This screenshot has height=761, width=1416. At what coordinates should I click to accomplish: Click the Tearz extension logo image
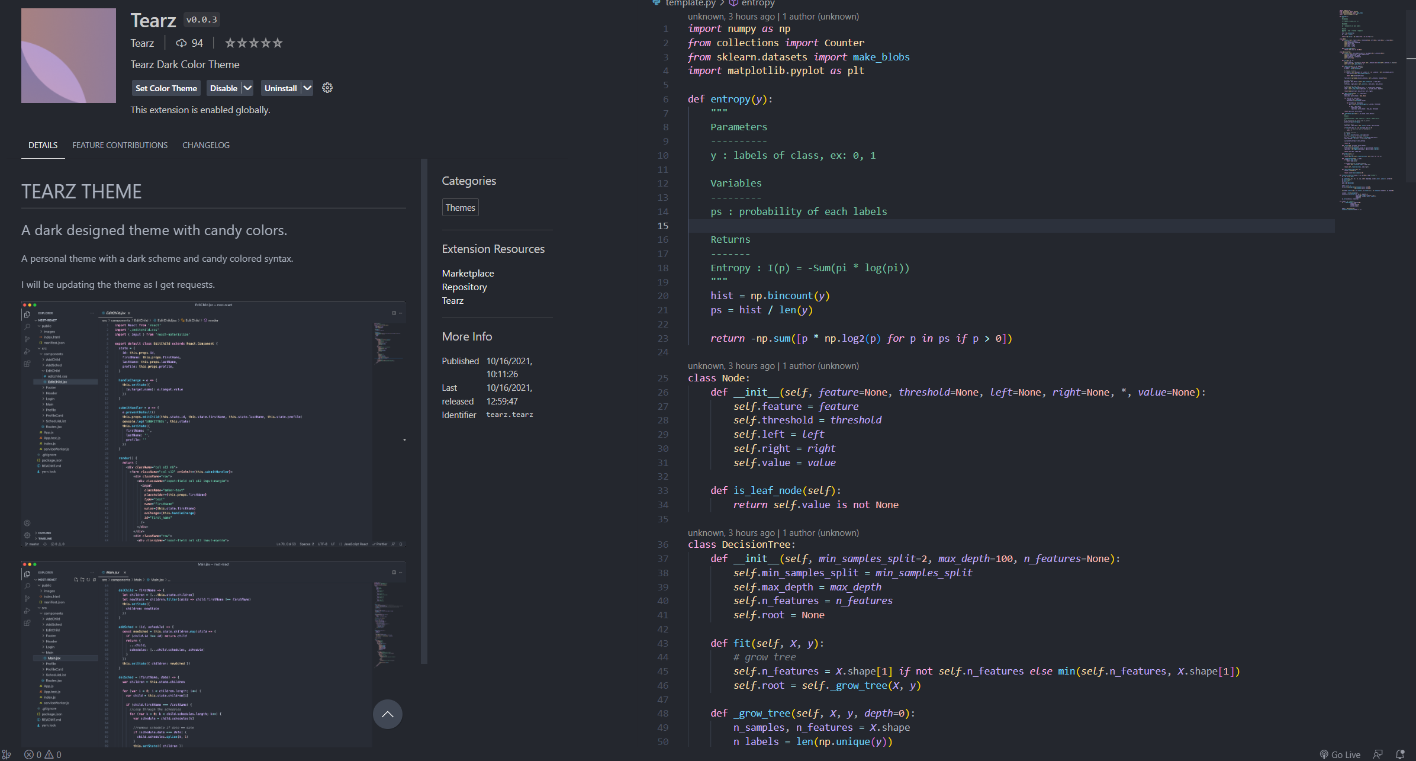coord(69,56)
